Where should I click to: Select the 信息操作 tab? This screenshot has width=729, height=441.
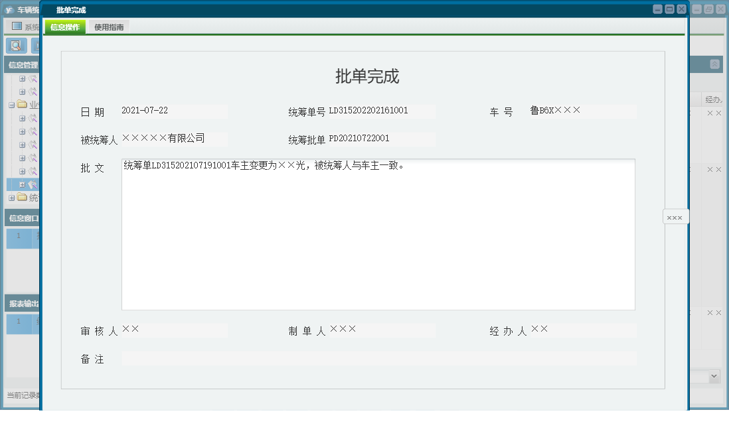64,28
